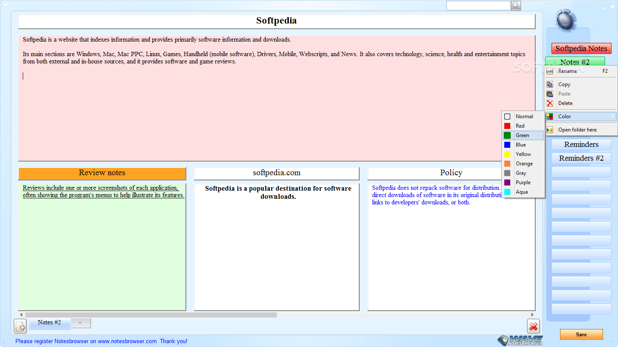The image size is (618, 347).
Task: Select Blue color option
Action: coord(523,145)
